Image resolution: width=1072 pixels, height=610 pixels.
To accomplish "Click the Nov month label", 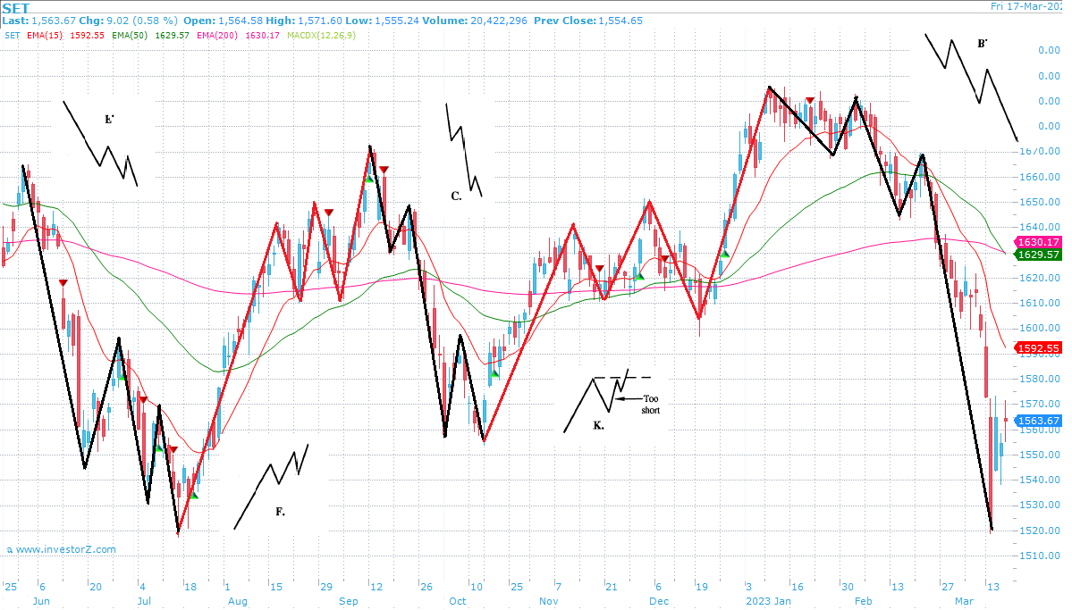I will (548, 601).
